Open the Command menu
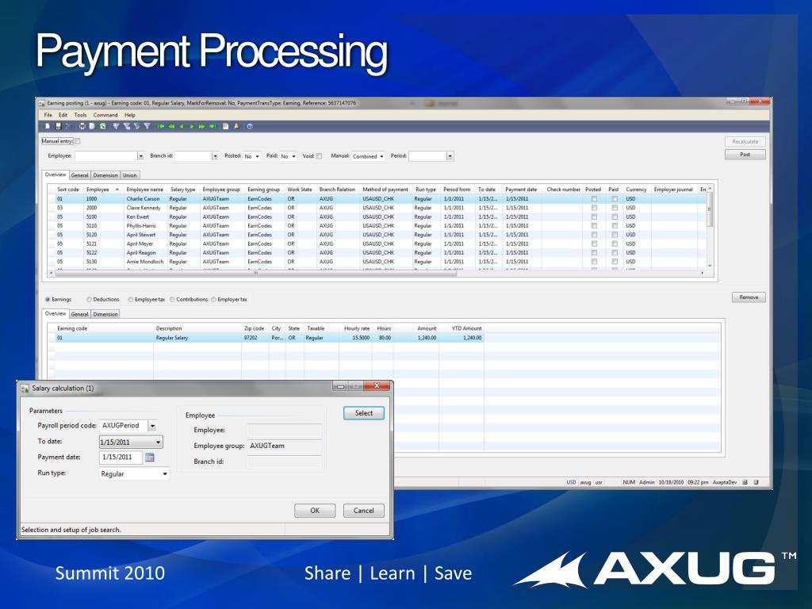 click(105, 115)
